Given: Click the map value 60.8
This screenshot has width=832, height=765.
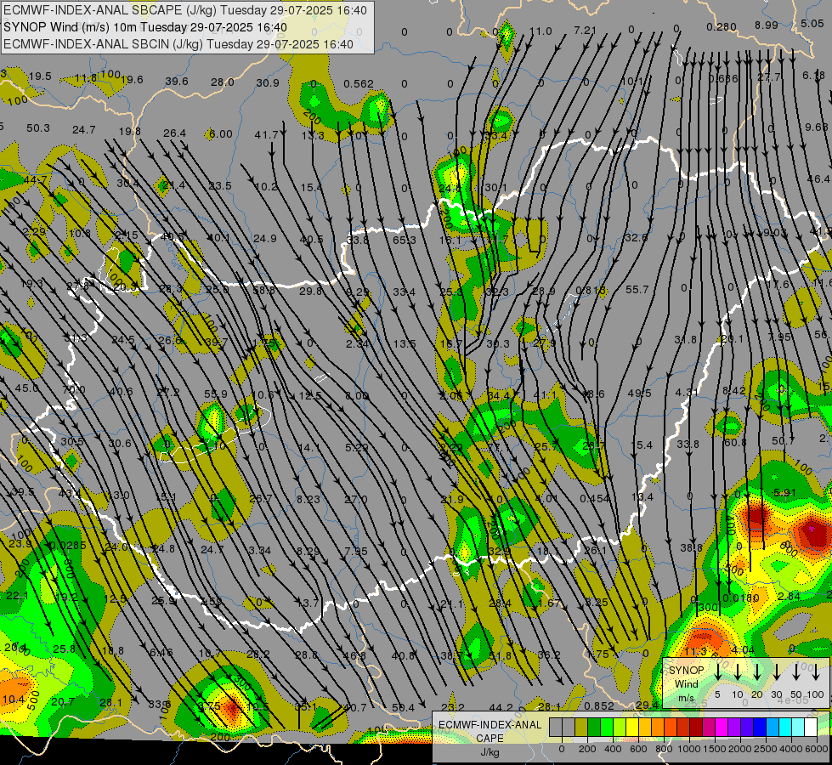Looking at the screenshot, I should click(x=735, y=442).
